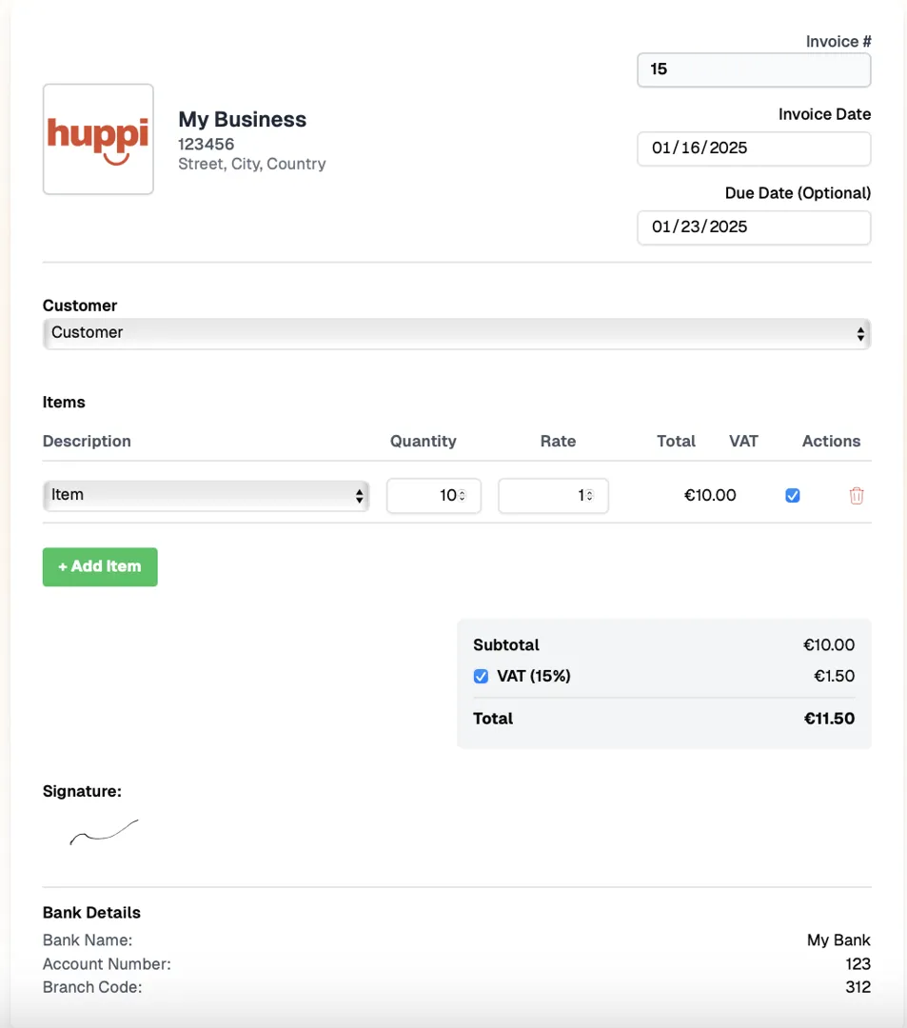Click the Rate input field
This screenshot has width=907, height=1028.
click(542, 496)
